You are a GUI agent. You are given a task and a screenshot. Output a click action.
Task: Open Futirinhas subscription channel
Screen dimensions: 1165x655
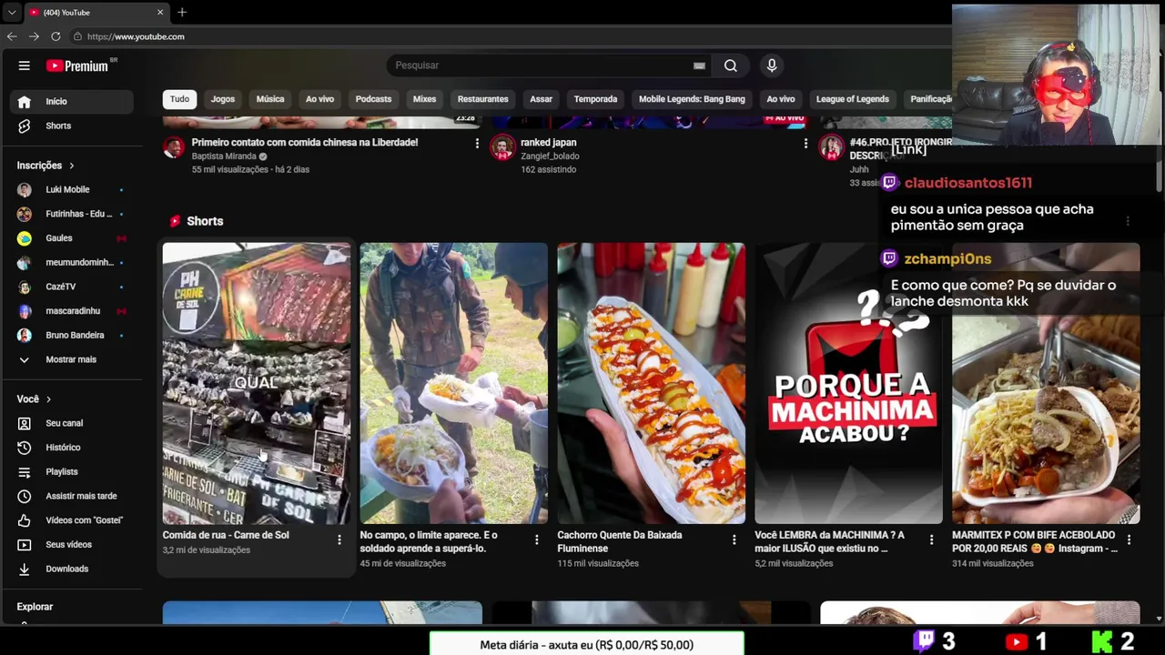[71, 214]
